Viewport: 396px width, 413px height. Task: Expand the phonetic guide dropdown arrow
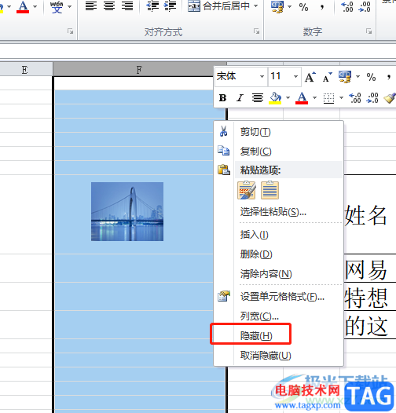point(70,6)
